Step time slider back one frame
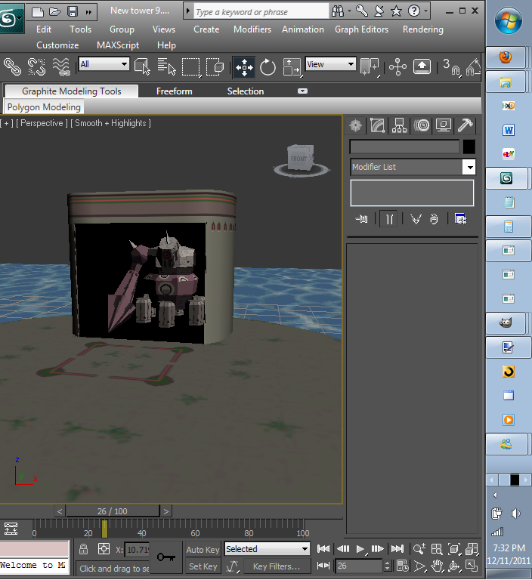 point(60,511)
